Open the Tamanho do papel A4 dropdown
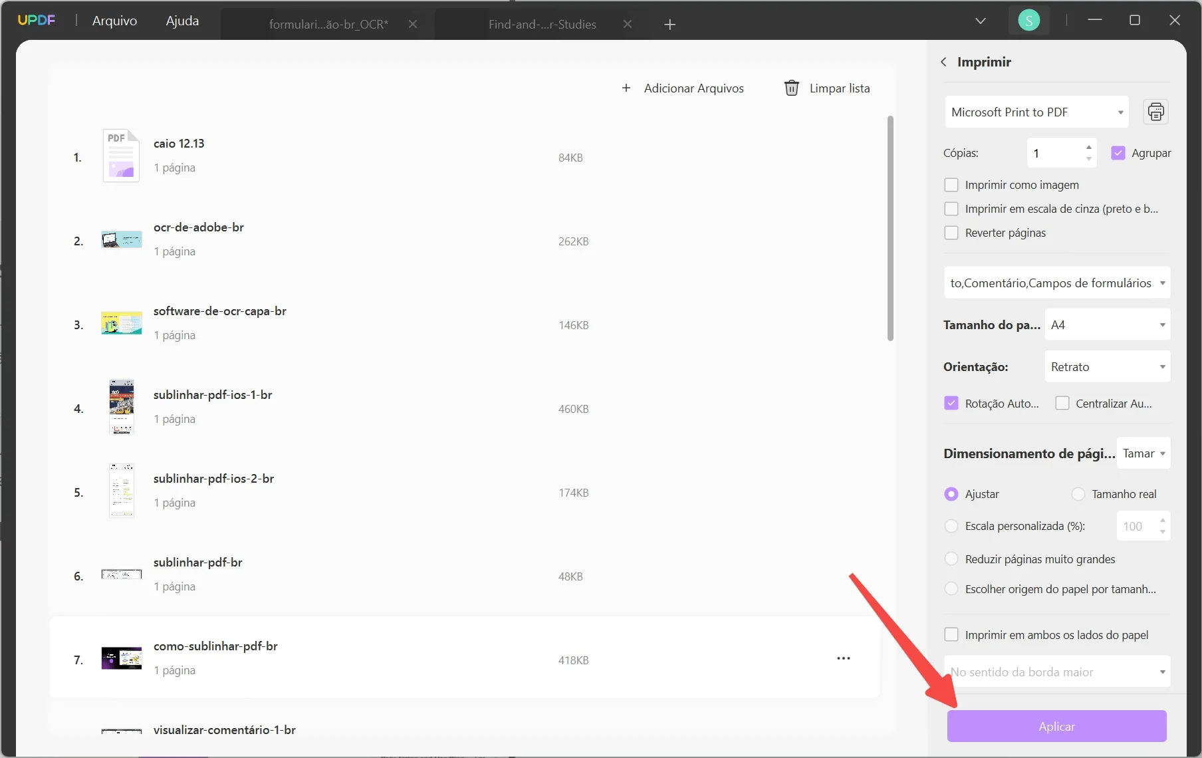1202x758 pixels. (x=1107, y=324)
